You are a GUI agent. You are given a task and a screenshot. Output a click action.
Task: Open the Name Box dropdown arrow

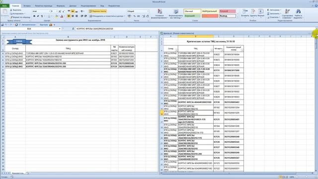60,29
